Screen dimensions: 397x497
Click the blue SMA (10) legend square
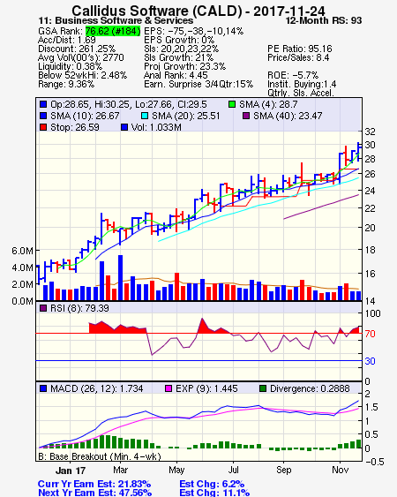[x=43, y=116]
